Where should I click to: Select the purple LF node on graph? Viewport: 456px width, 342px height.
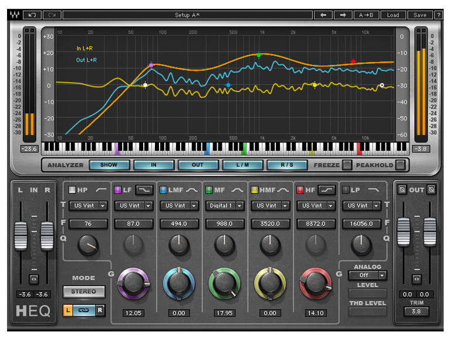click(x=151, y=65)
